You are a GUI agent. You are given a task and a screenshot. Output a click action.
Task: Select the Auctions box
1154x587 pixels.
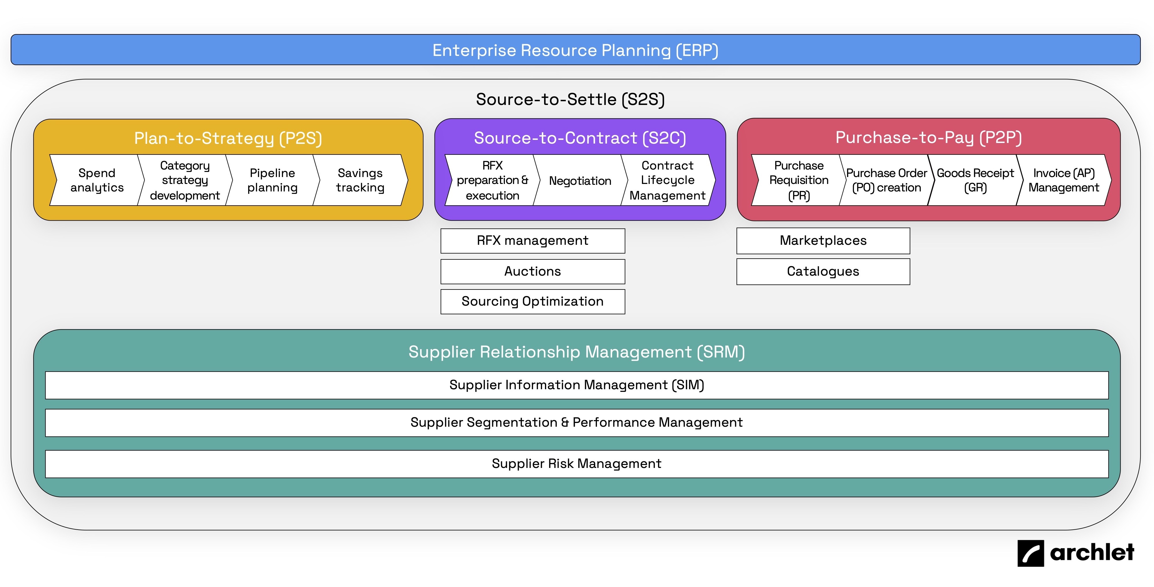532,271
